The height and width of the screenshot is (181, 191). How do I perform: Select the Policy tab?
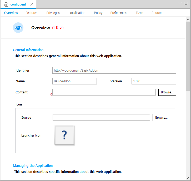point(98,13)
